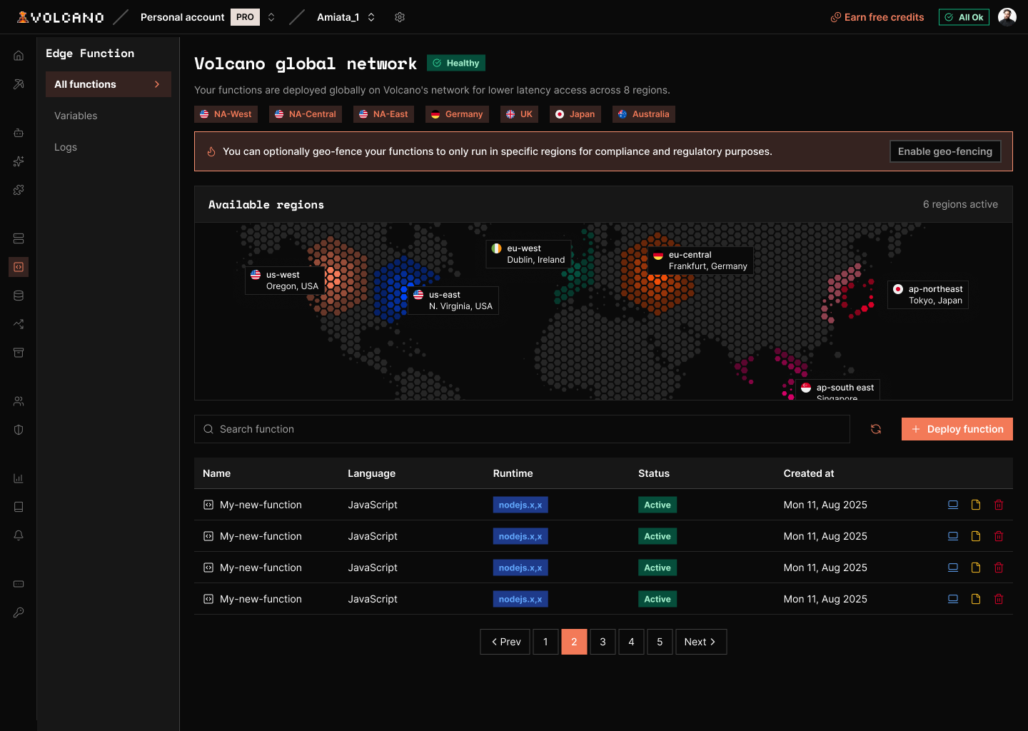Open the Variables menu item

point(76,116)
